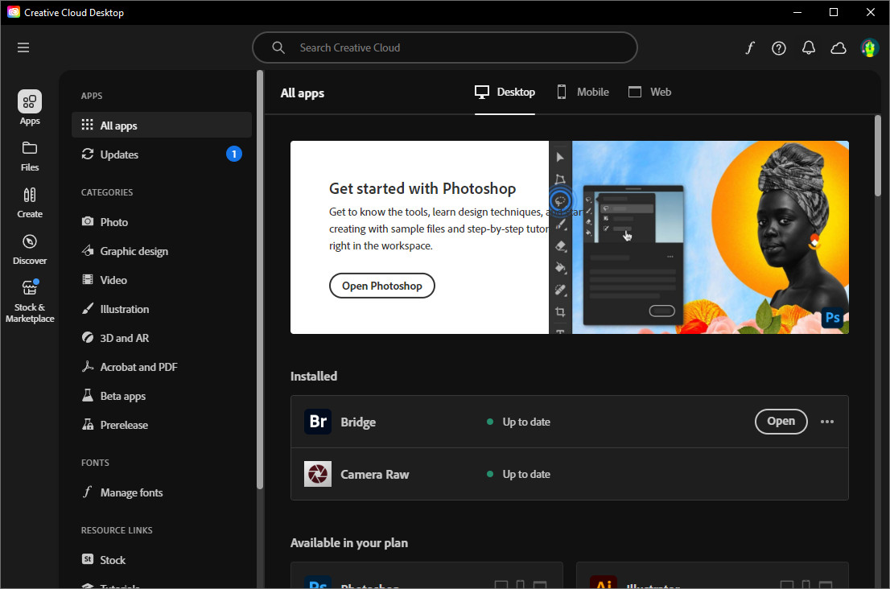This screenshot has height=589, width=890.
Task: Open the Discover compass icon
Action: click(x=30, y=249)
